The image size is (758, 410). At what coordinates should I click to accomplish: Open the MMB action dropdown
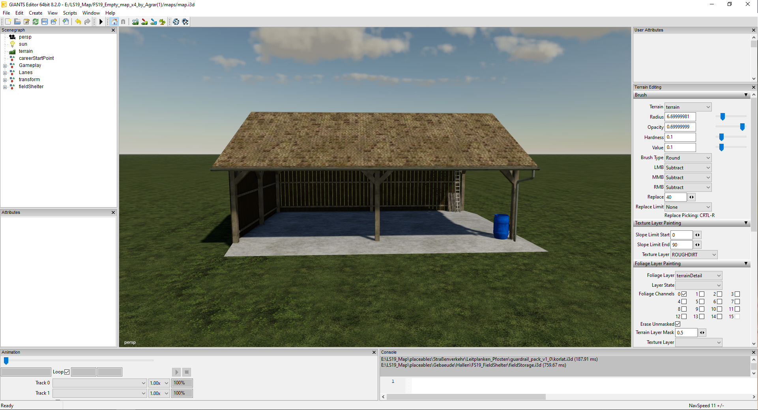(x=688, y=178)
